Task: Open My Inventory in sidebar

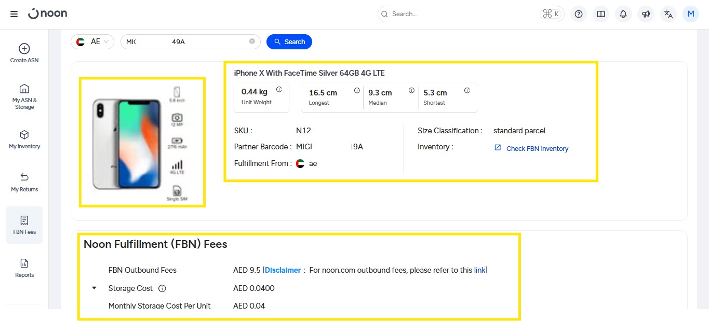Action: (24, 139)
